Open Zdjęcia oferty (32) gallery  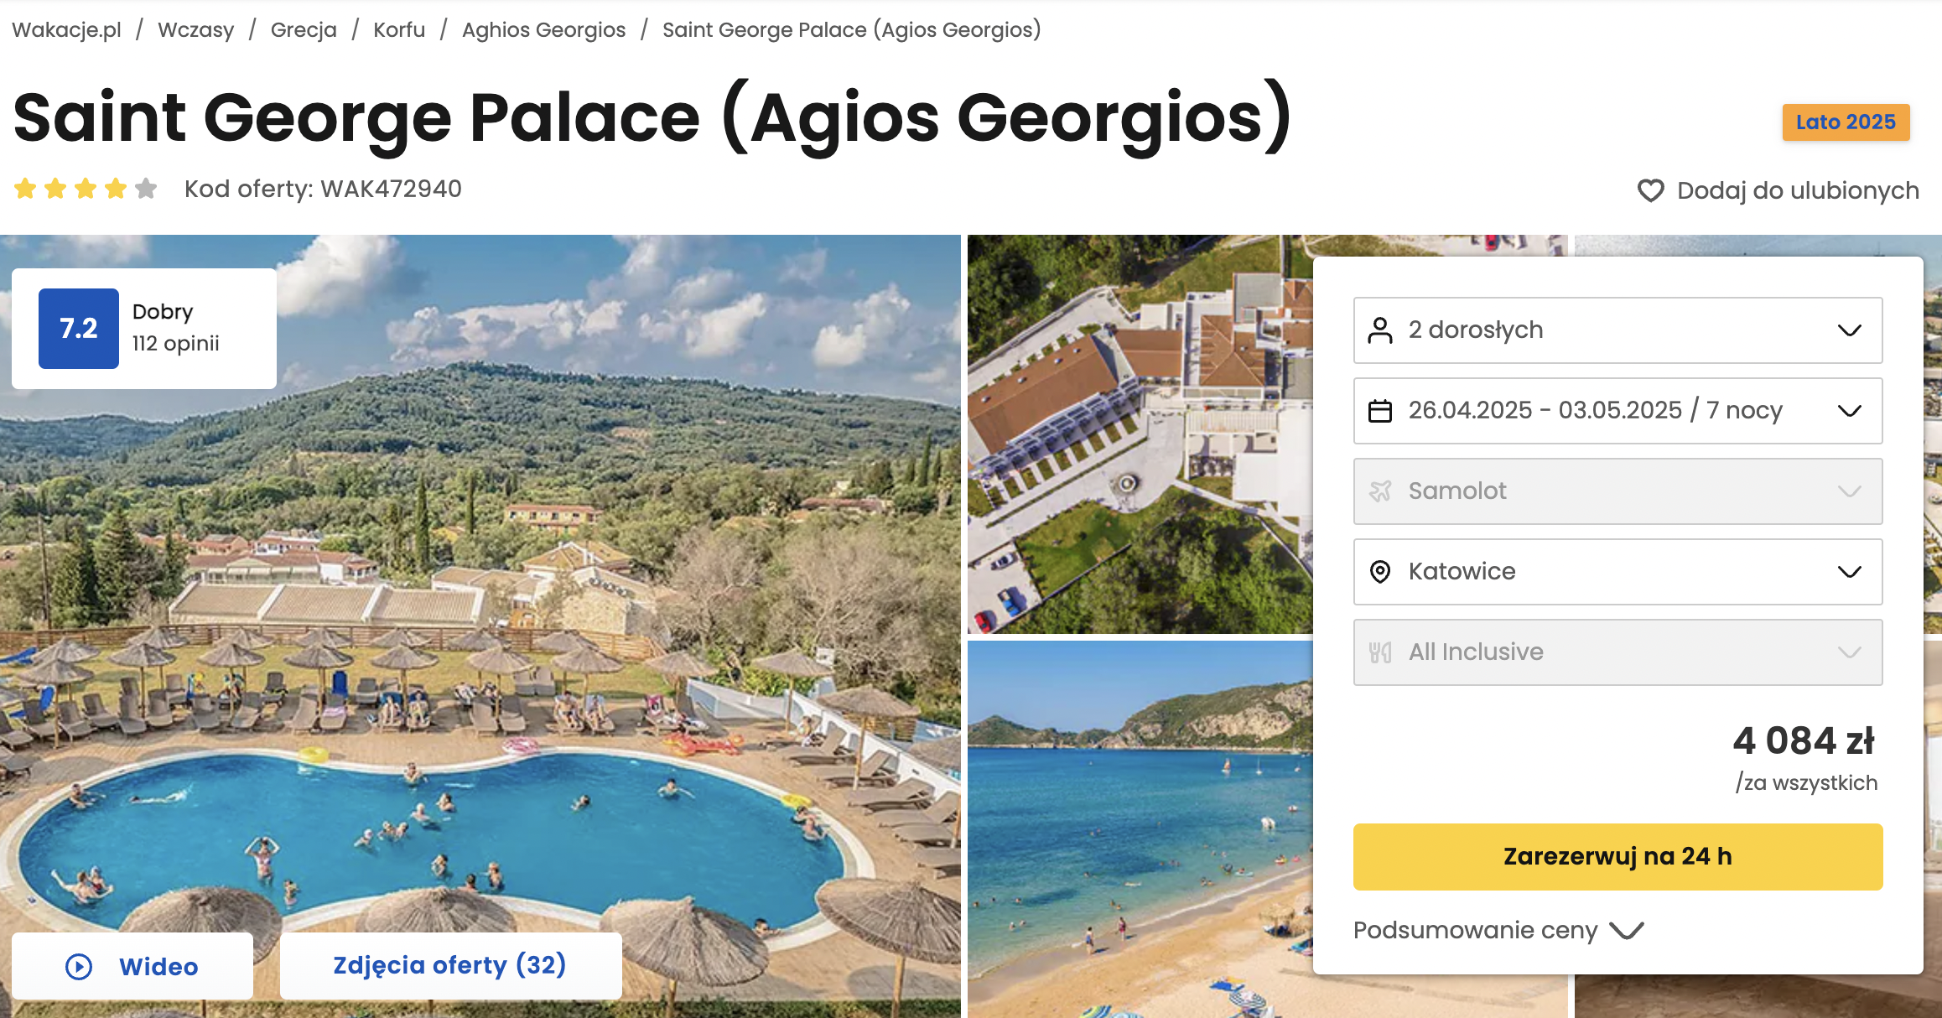click(x=450, y=966)
